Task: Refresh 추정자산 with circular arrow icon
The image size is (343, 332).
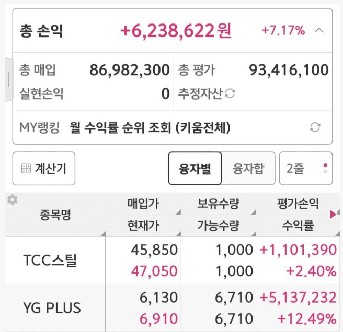Action: (x=230, y=93)
